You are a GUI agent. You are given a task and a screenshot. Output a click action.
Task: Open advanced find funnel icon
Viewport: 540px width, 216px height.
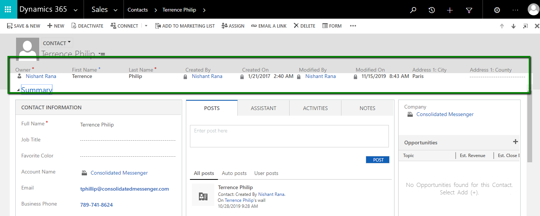point(469,10)
